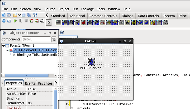Viewport: 190px width, 109px height.
Task: Switch to the Data Controls palette tab
Action: tap(148, 16)
